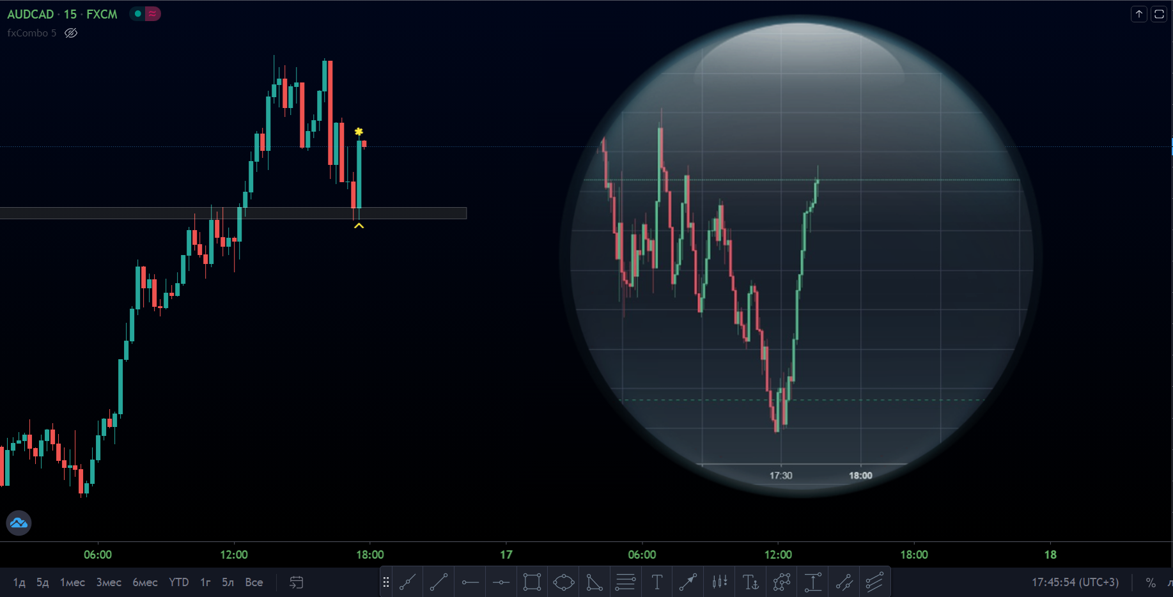
Task: Select the text (T) tool
Action: click(656, 582)
